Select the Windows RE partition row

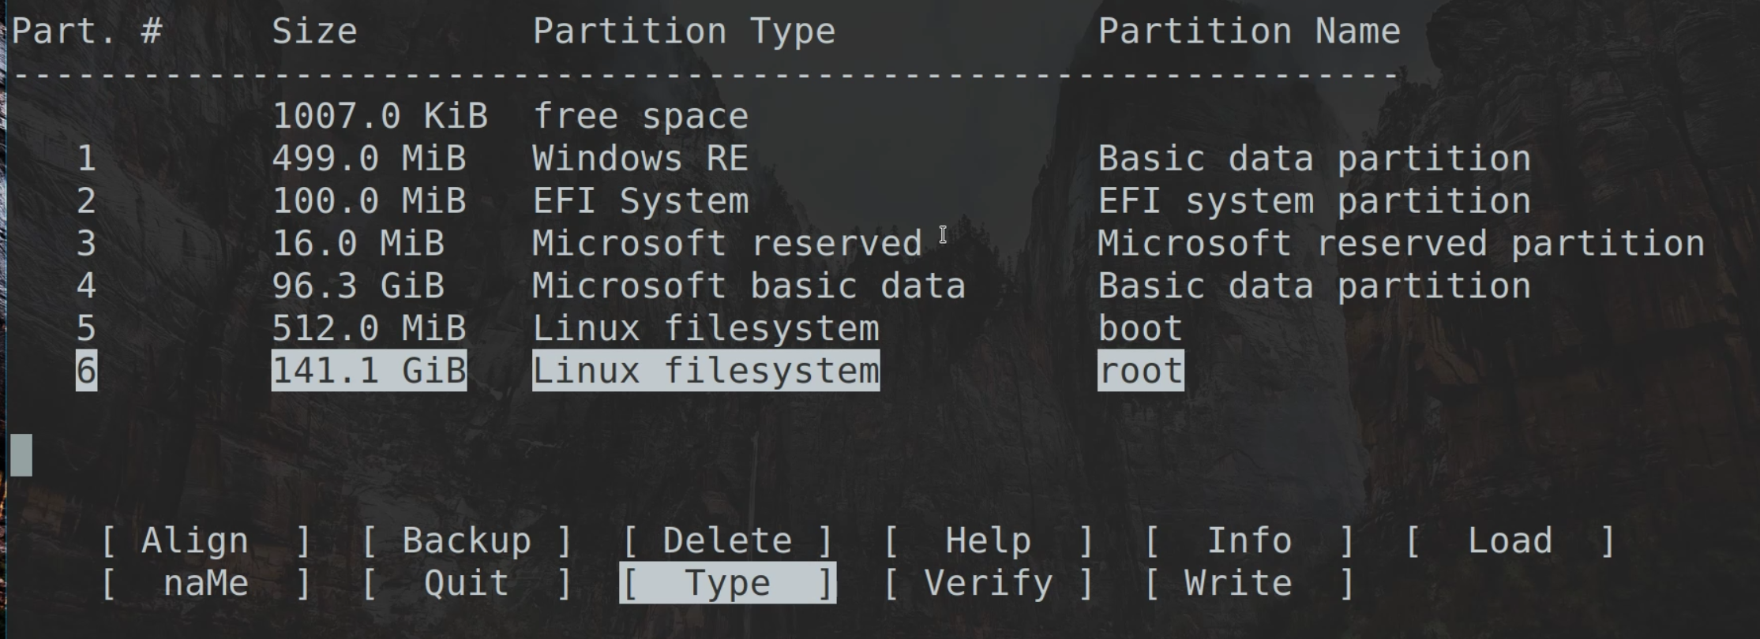pos(640,159)
